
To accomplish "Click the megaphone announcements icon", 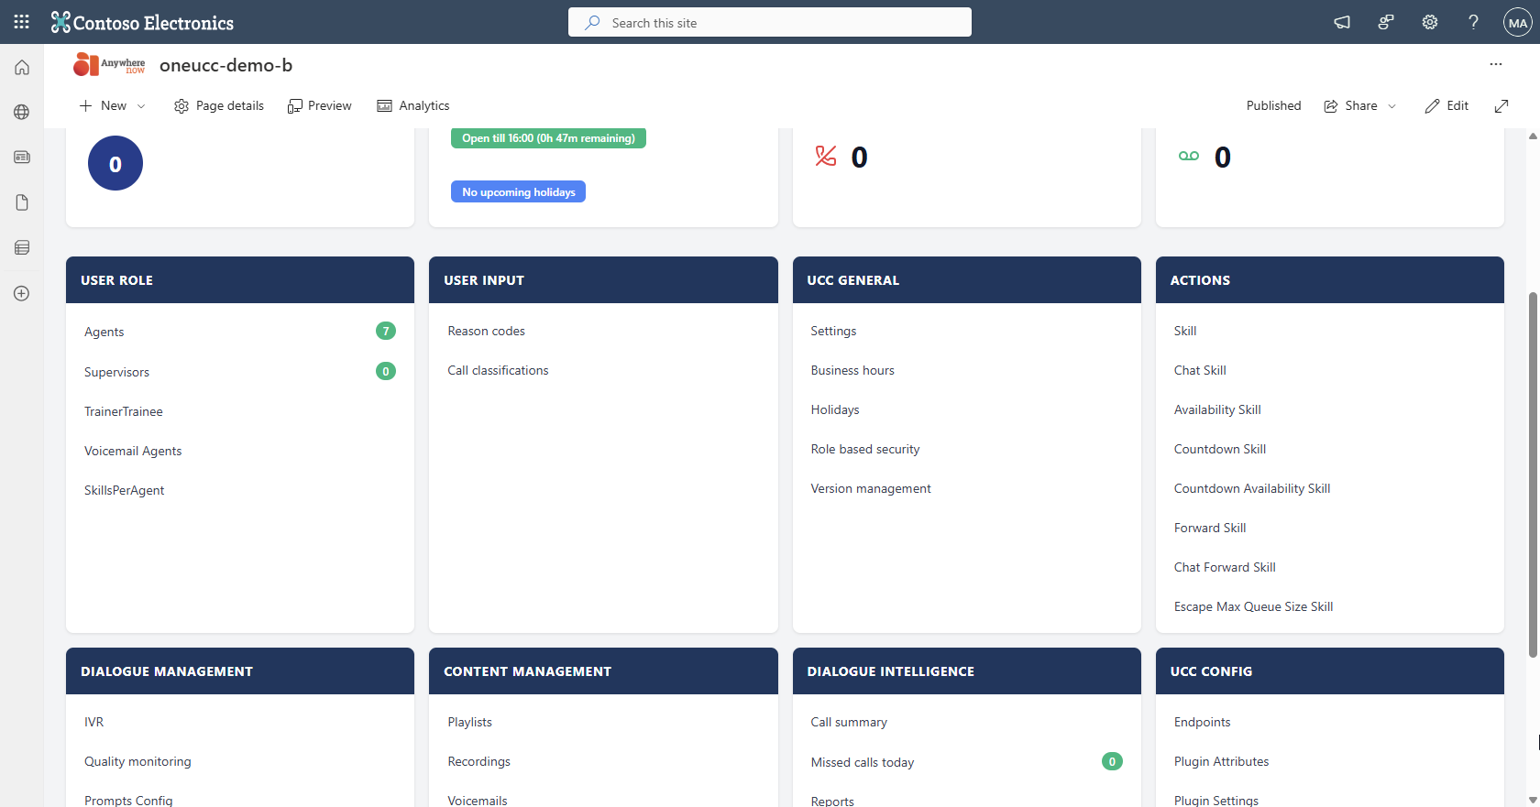I will coord(1342,22).
